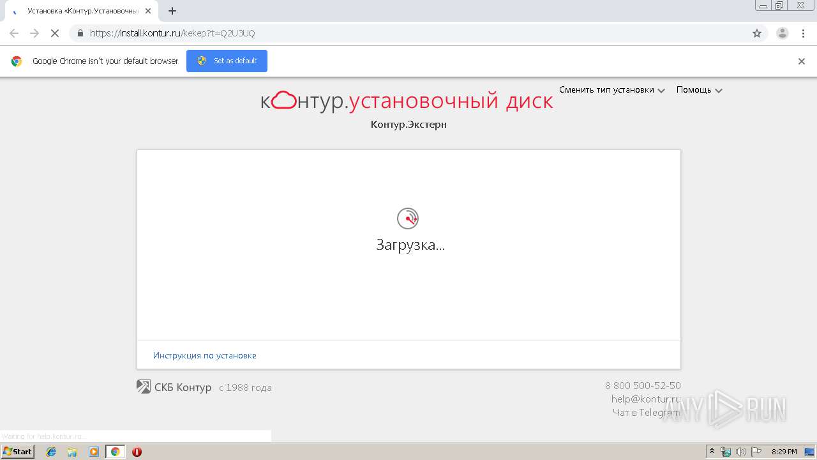The height and width of the screenshot is (460, 817).
Task: Open a new tab with the plus button
Action: click(172, 11)
